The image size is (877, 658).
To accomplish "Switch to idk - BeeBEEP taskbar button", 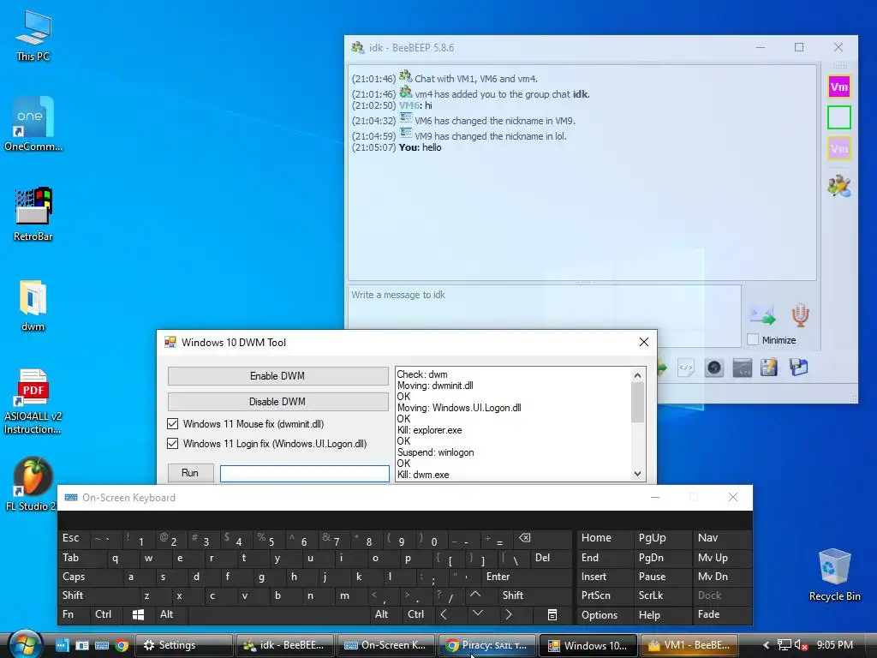I will click(x=284, y=645).
